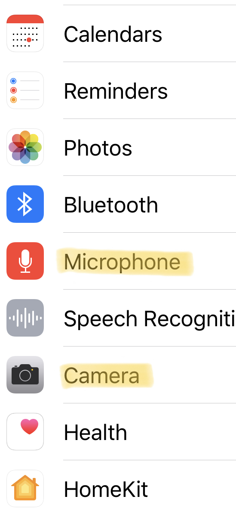Image resolution: width=236 pixels, height=512 pixels.
Task: Tap the red Microphone icon
Action: pos(25,261)
